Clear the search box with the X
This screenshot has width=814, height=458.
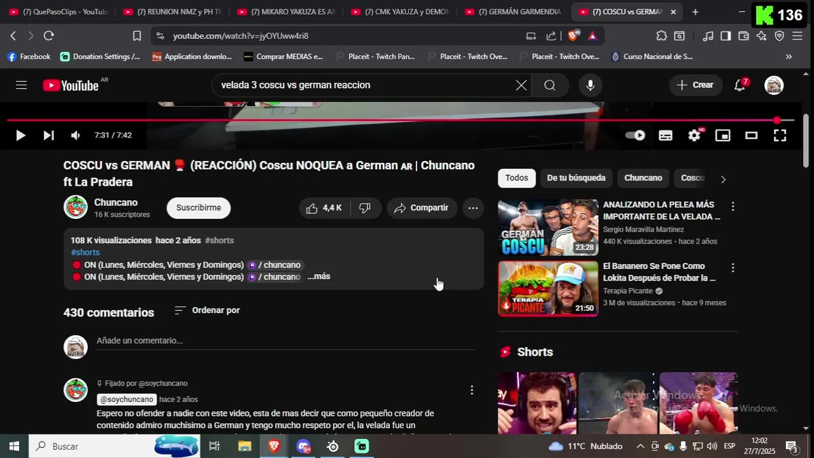[521, 85]
